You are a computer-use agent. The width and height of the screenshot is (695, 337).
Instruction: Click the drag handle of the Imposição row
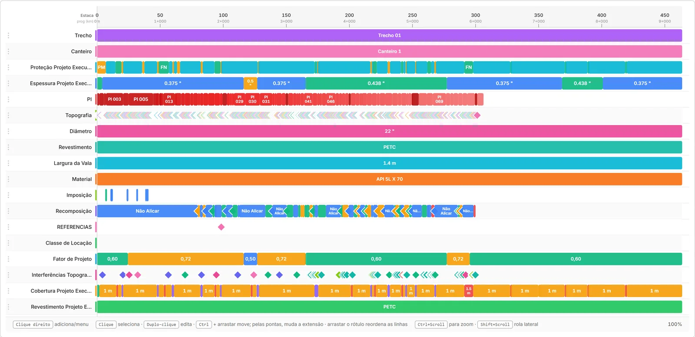8,195
